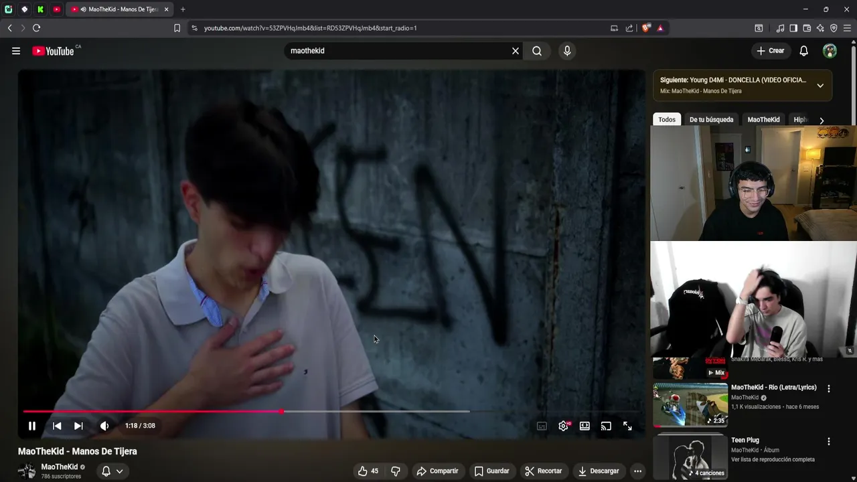Start voice search with microphone icon
This screenshot has height=482, width=857.
click(x=567, y=51)
